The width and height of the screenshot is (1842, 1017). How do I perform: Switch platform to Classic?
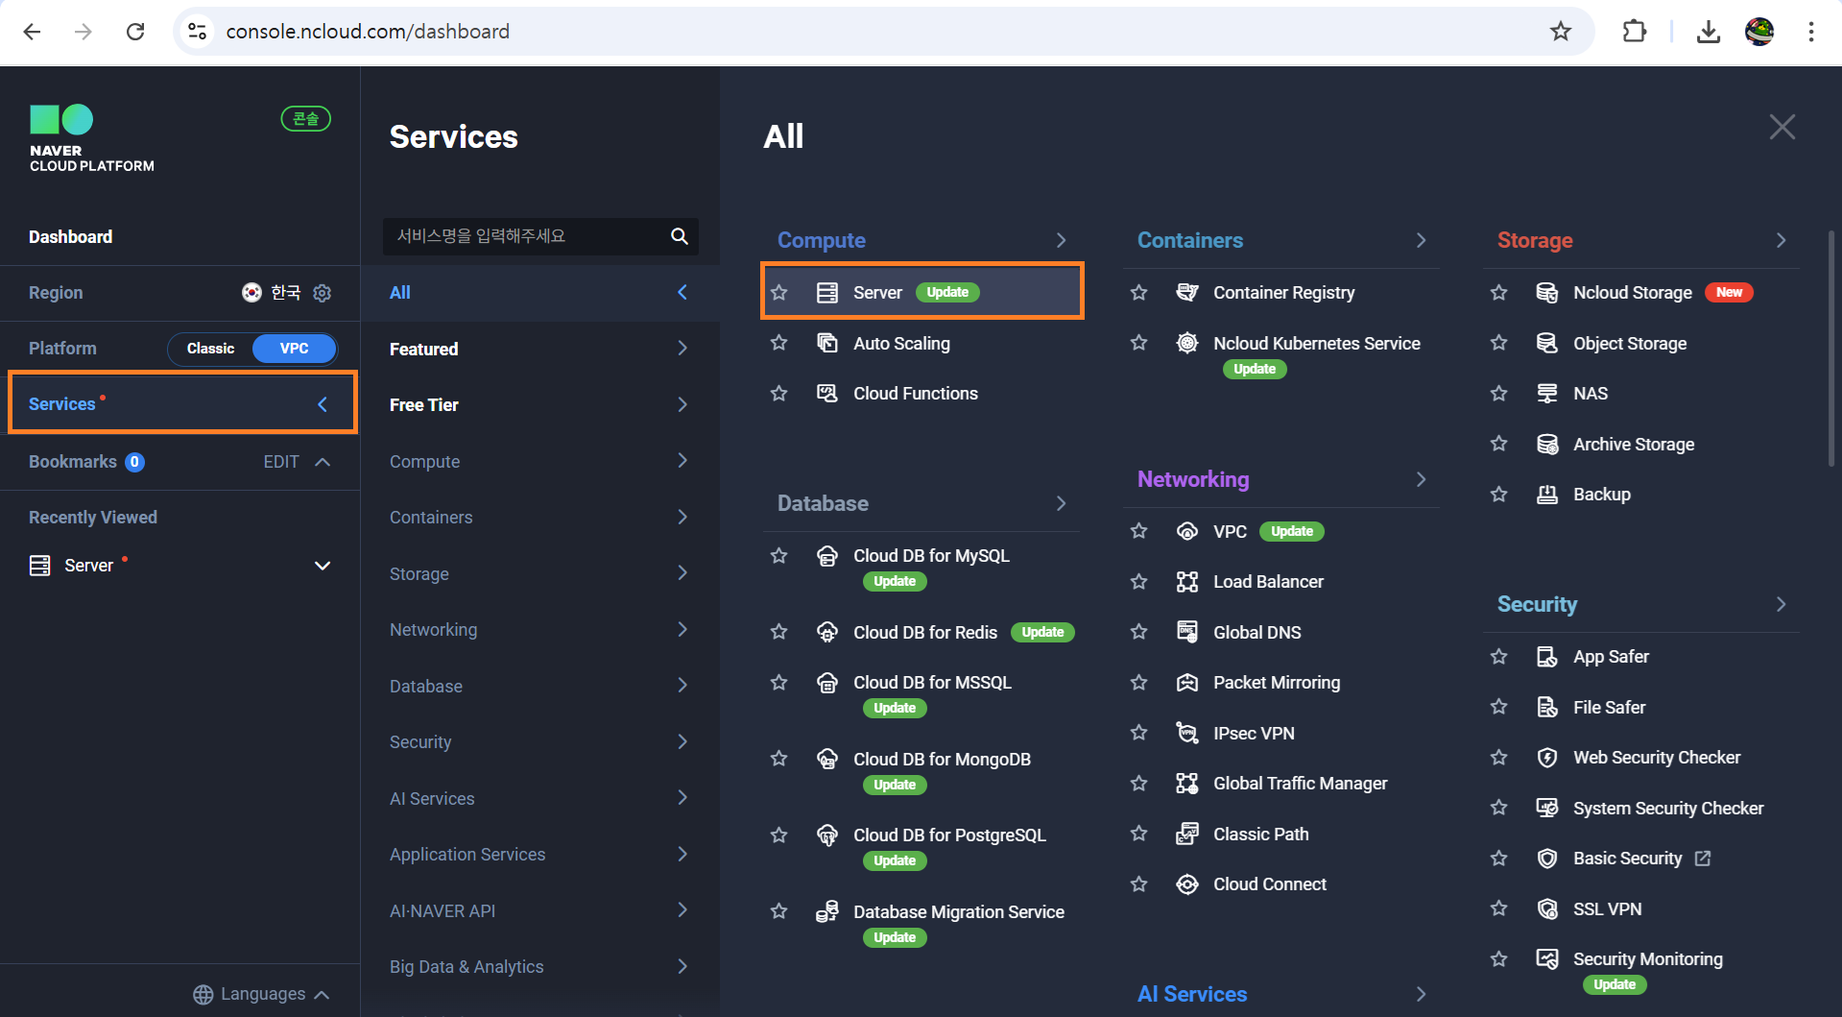pyautogui.click(x=210, y=348)
